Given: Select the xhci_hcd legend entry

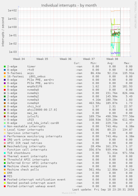Looking at the screenshot, I should [24, 106].
